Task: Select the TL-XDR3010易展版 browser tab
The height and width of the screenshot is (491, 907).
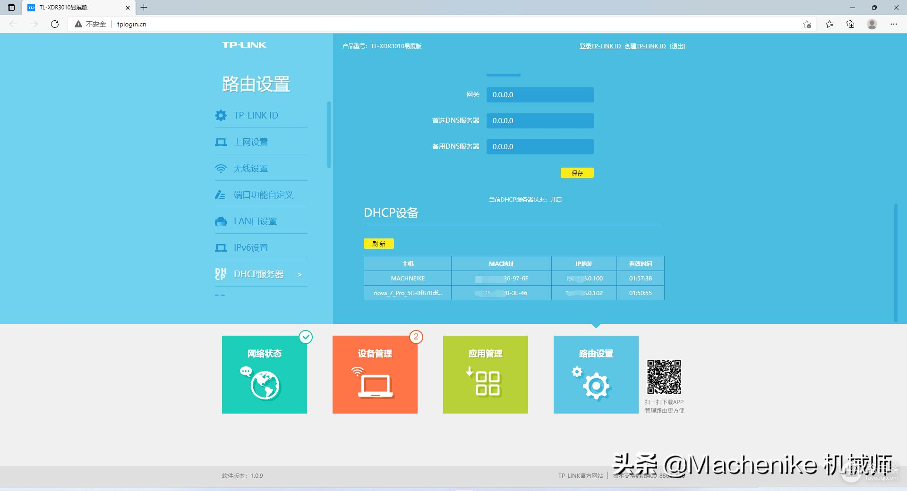Action: [78, 8]
